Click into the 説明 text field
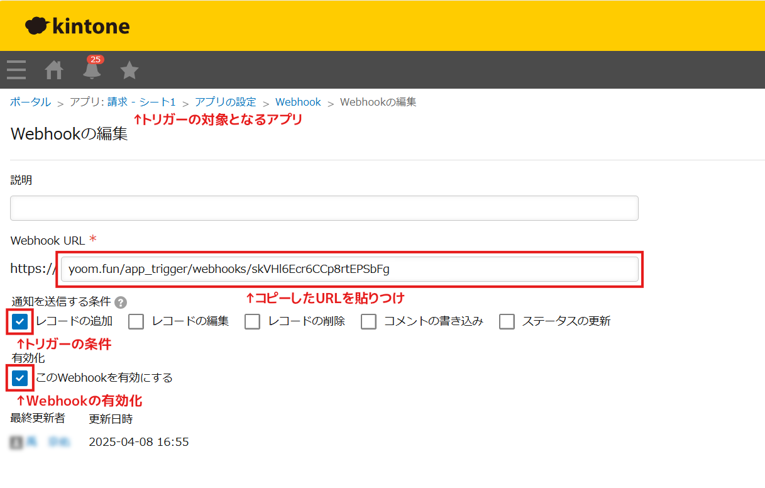This screenshot has width=765, height=488. coord(324,208)
